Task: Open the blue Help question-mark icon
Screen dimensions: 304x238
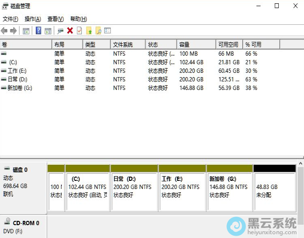Action: pos(38,31)
